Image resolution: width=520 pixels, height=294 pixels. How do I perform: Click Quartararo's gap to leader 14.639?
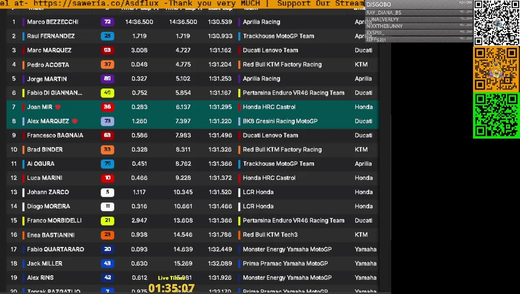point(183,249)
